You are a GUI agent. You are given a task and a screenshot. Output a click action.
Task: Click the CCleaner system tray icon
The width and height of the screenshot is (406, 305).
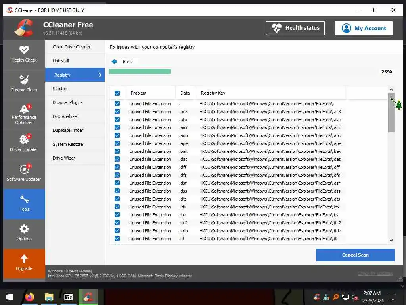point(316,297)
